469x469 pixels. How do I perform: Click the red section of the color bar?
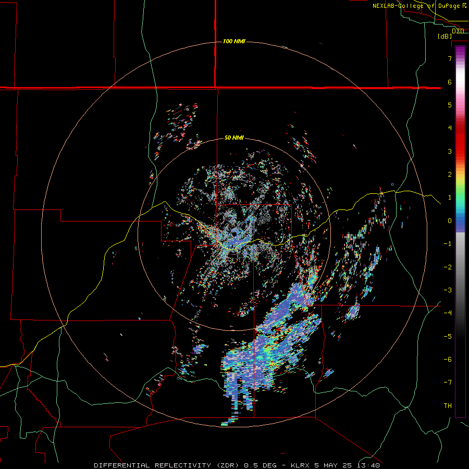point(460,141)
